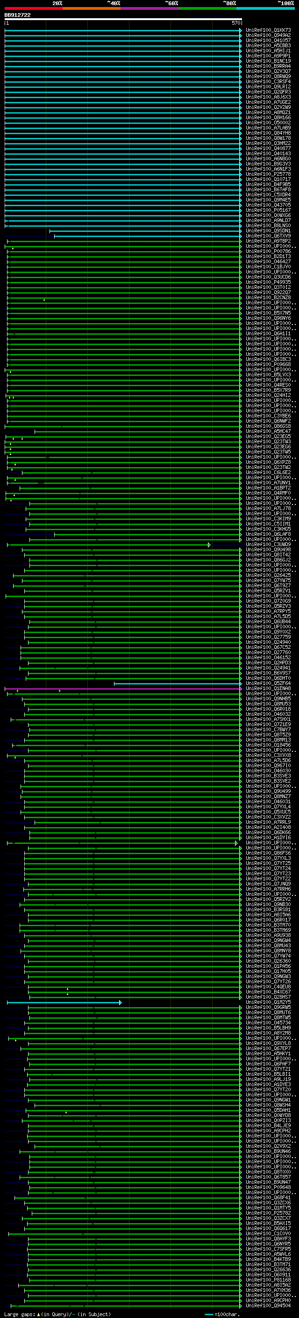This screenshot has width=299, height=1318.
Task: Select hit label UniRef100_Q6T857
Action: click(268, 1177)
